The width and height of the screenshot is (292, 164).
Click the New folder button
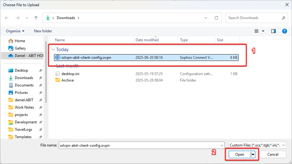point(43,31)
